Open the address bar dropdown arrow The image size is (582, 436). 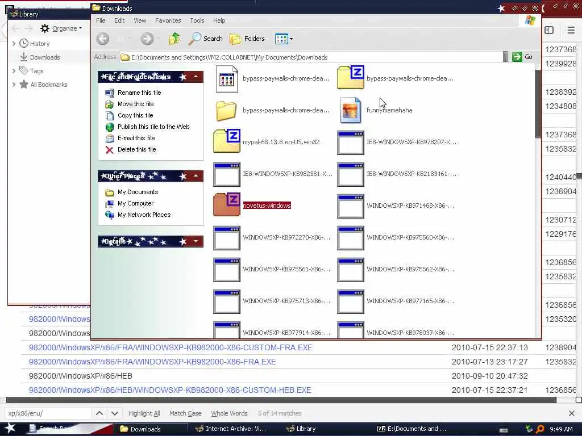[505, 57]
